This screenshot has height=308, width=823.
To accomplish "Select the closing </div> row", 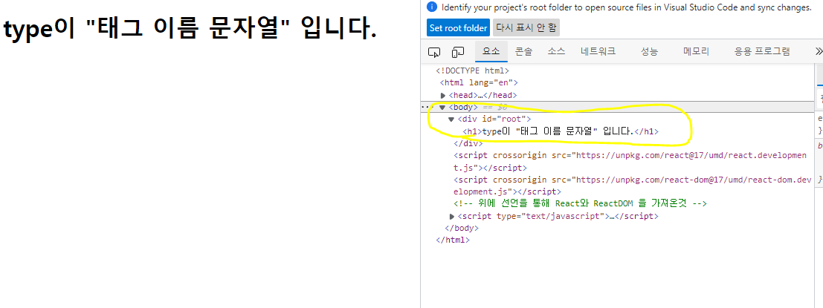I will (x=468, y=143).
